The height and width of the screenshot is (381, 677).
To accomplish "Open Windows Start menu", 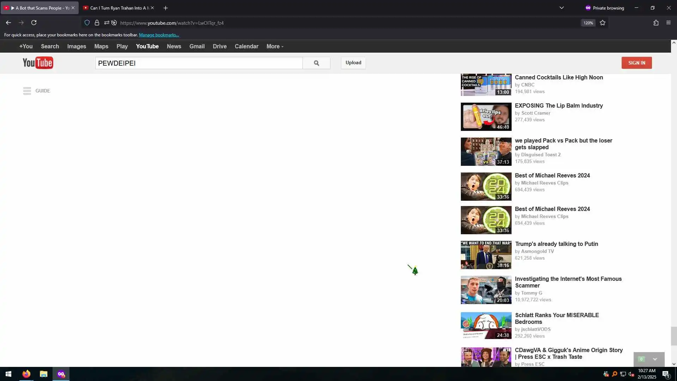I will point(8,374).
